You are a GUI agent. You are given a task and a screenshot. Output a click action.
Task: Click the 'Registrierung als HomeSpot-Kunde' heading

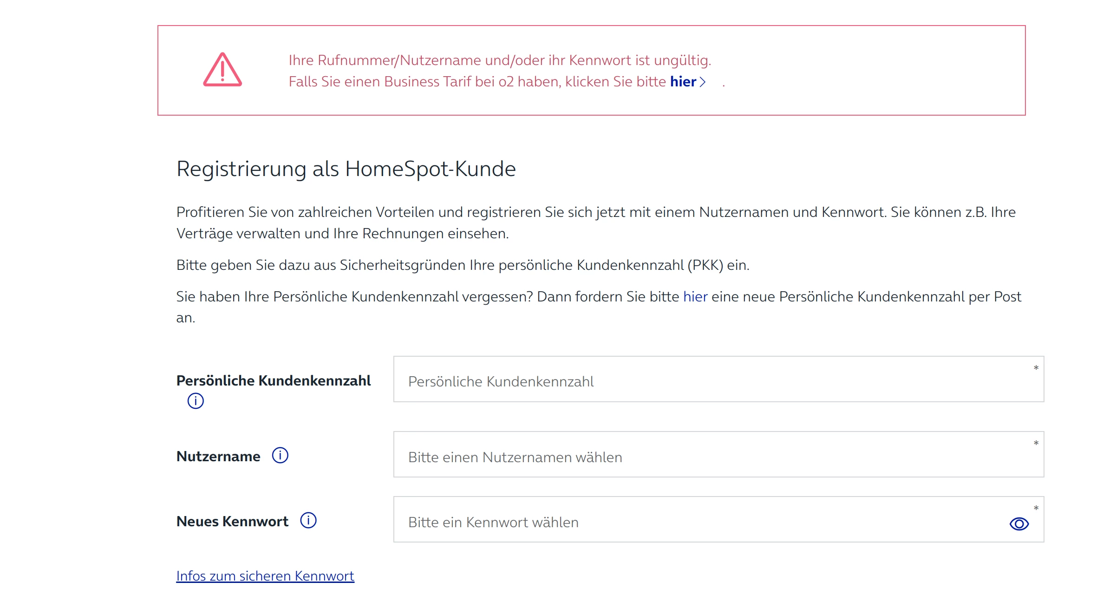346,169
